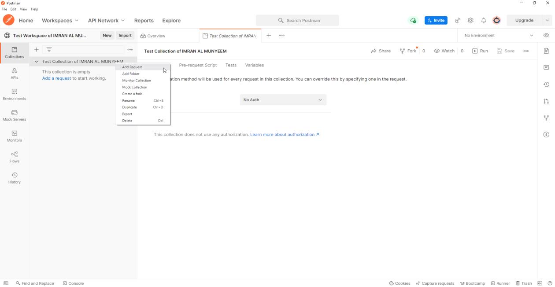Switch to the Overview tab

(153, 36)
